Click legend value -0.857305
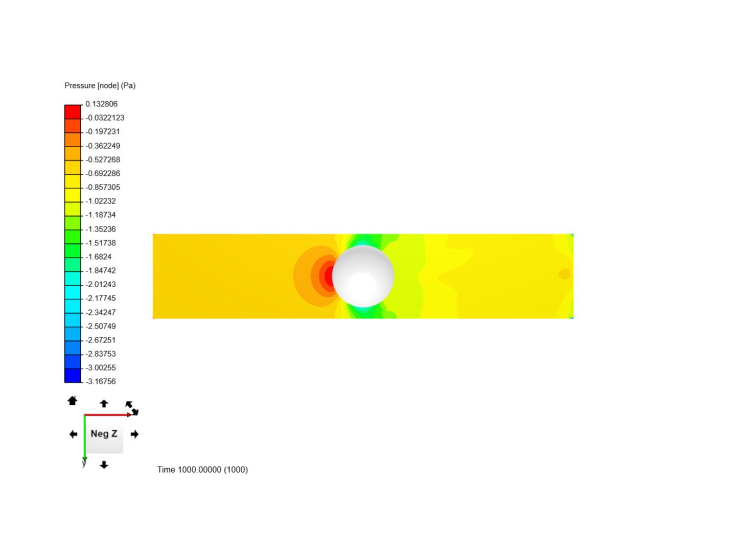Viewport: 736px width, 552px height. [103, 187]
